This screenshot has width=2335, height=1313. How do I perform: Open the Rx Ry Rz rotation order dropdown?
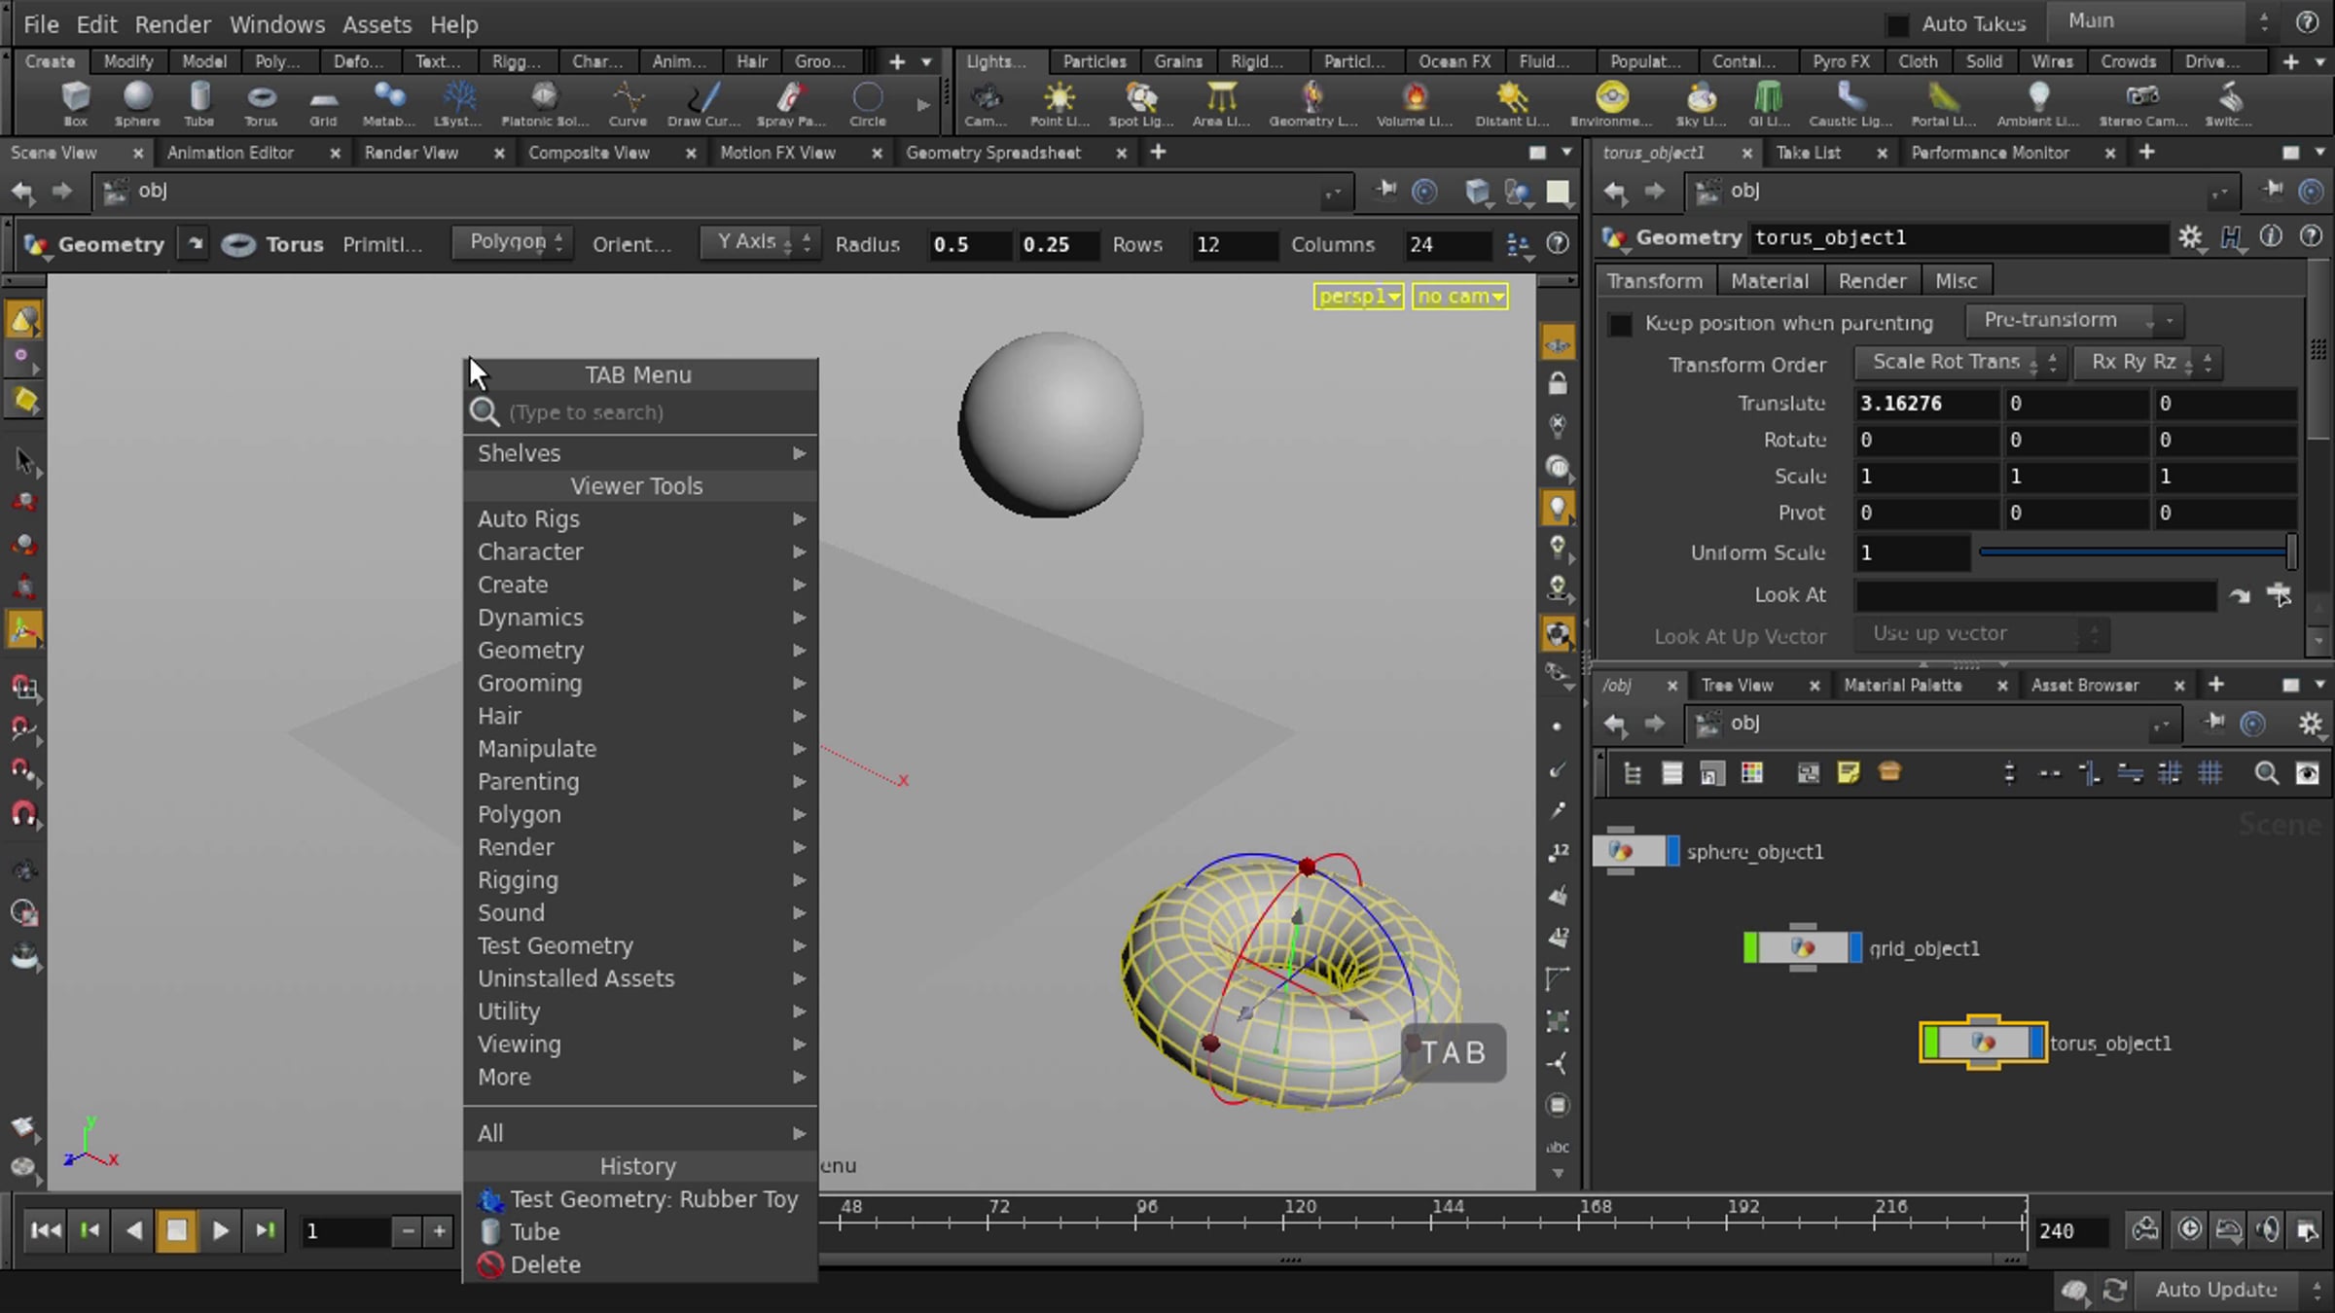(2148, 362)
